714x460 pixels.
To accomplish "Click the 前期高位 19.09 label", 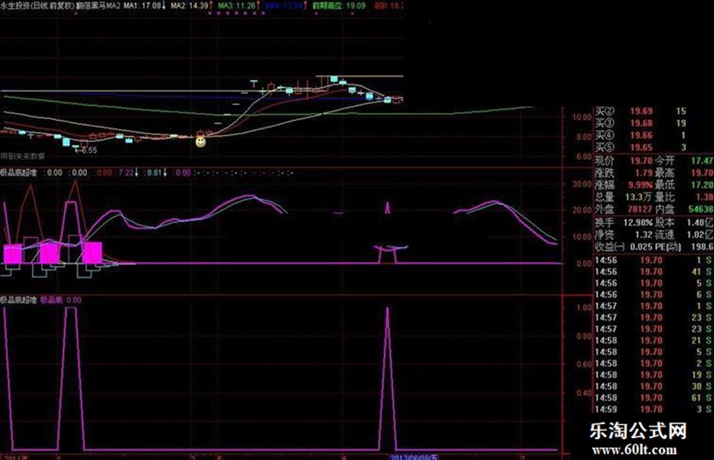I will [338, 6].
